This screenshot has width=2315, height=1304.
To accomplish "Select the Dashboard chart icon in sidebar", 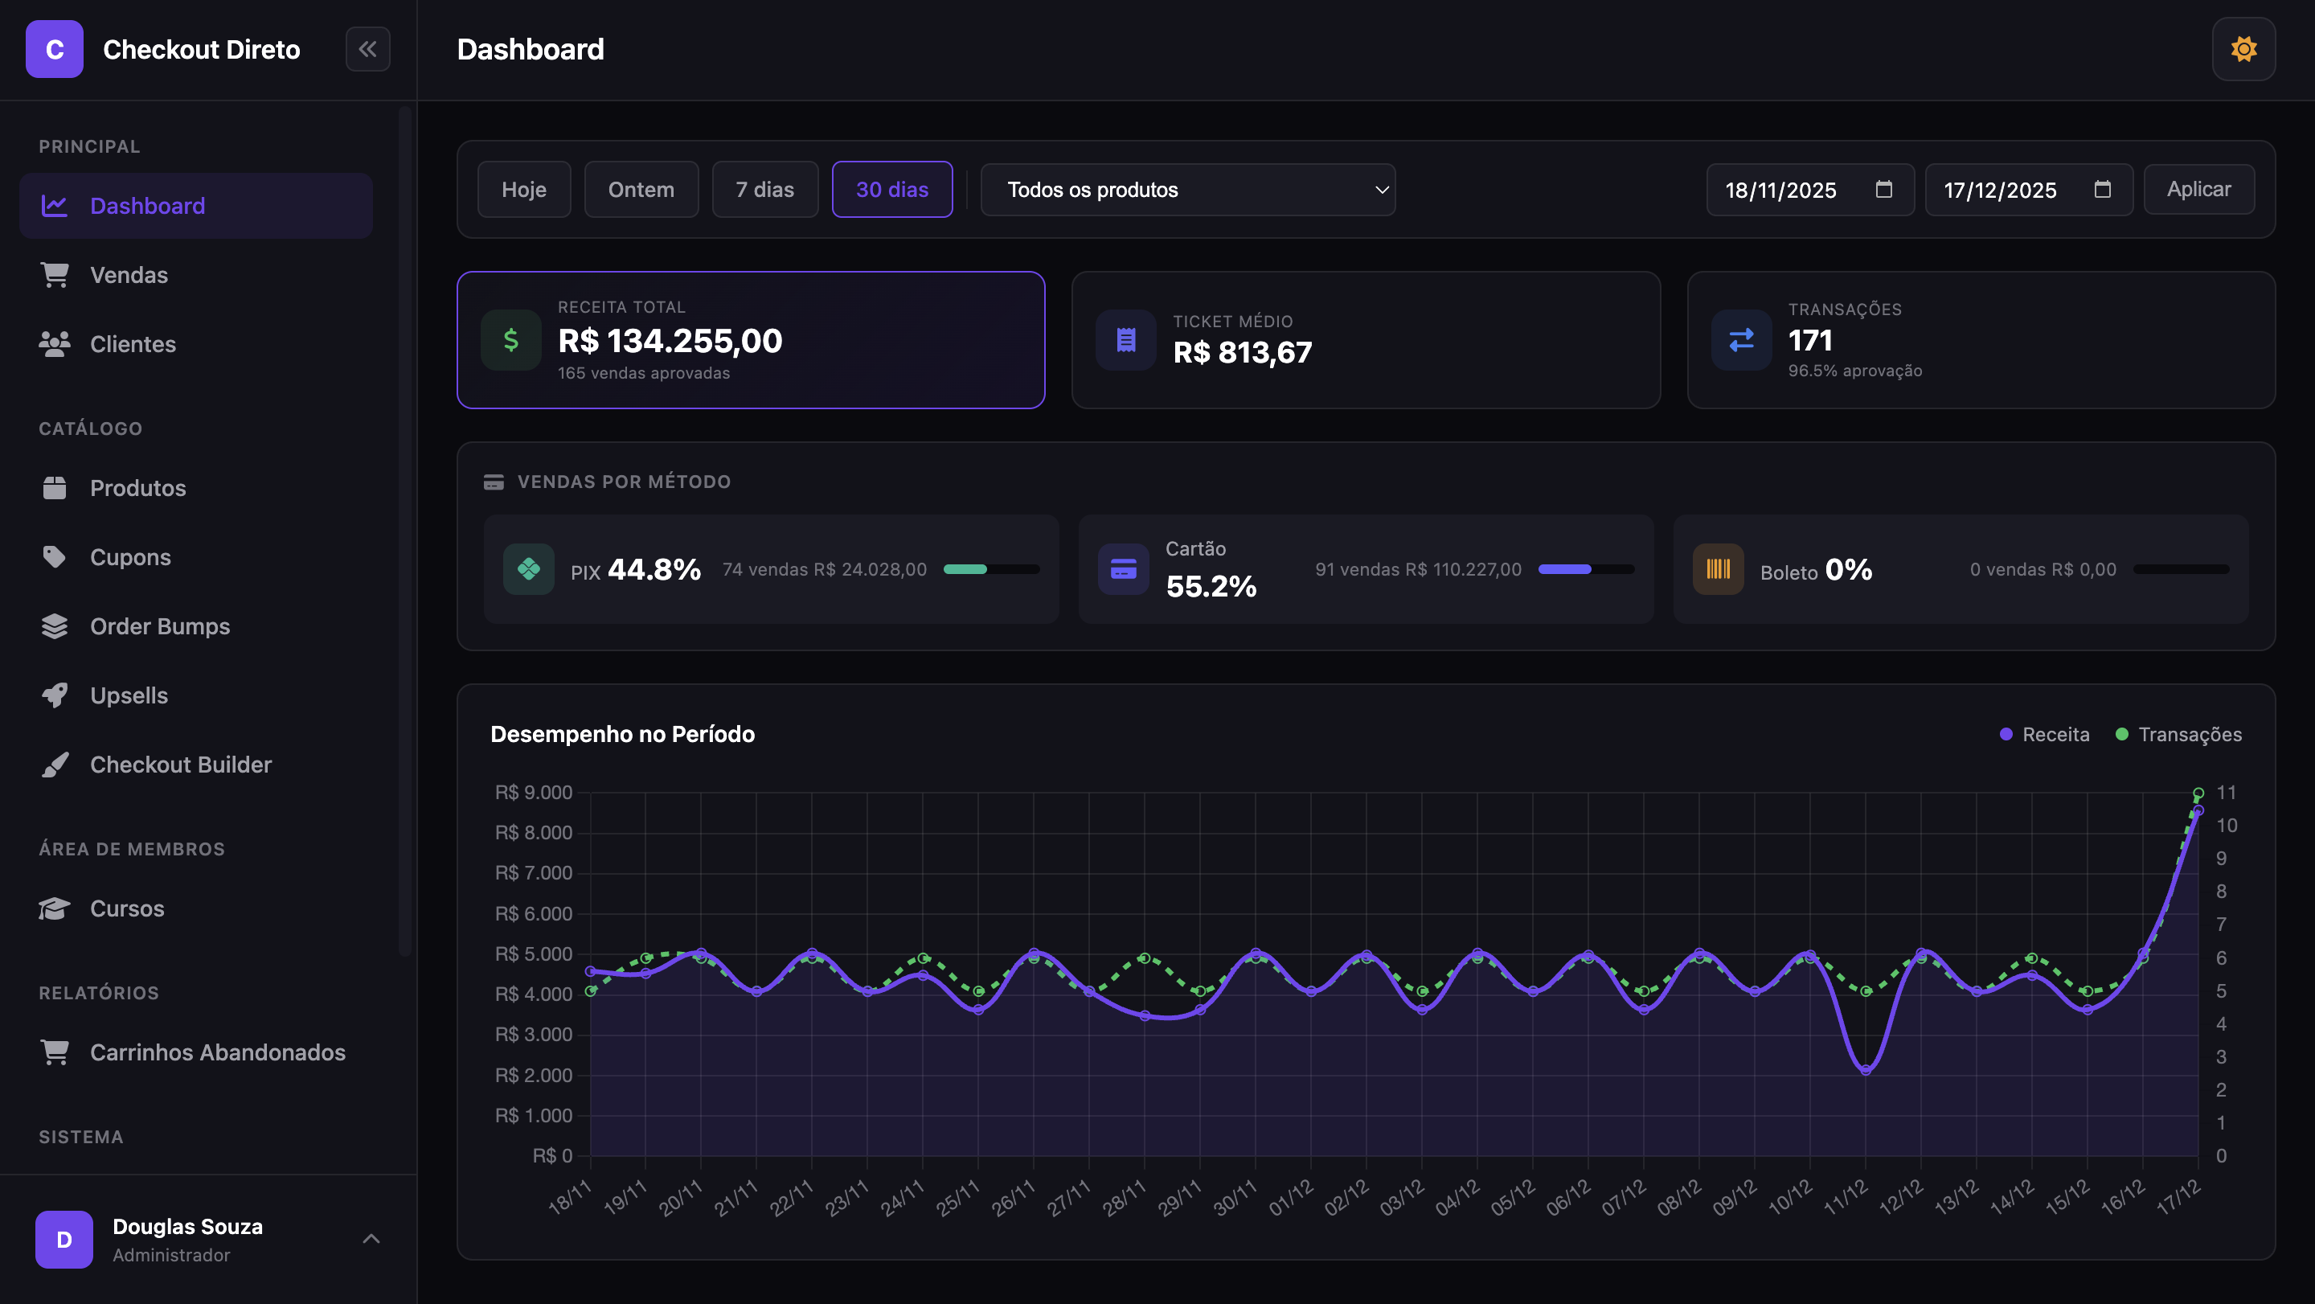I will point(54,205).
